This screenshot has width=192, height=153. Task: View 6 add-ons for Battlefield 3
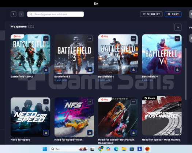tap(60, 80)
